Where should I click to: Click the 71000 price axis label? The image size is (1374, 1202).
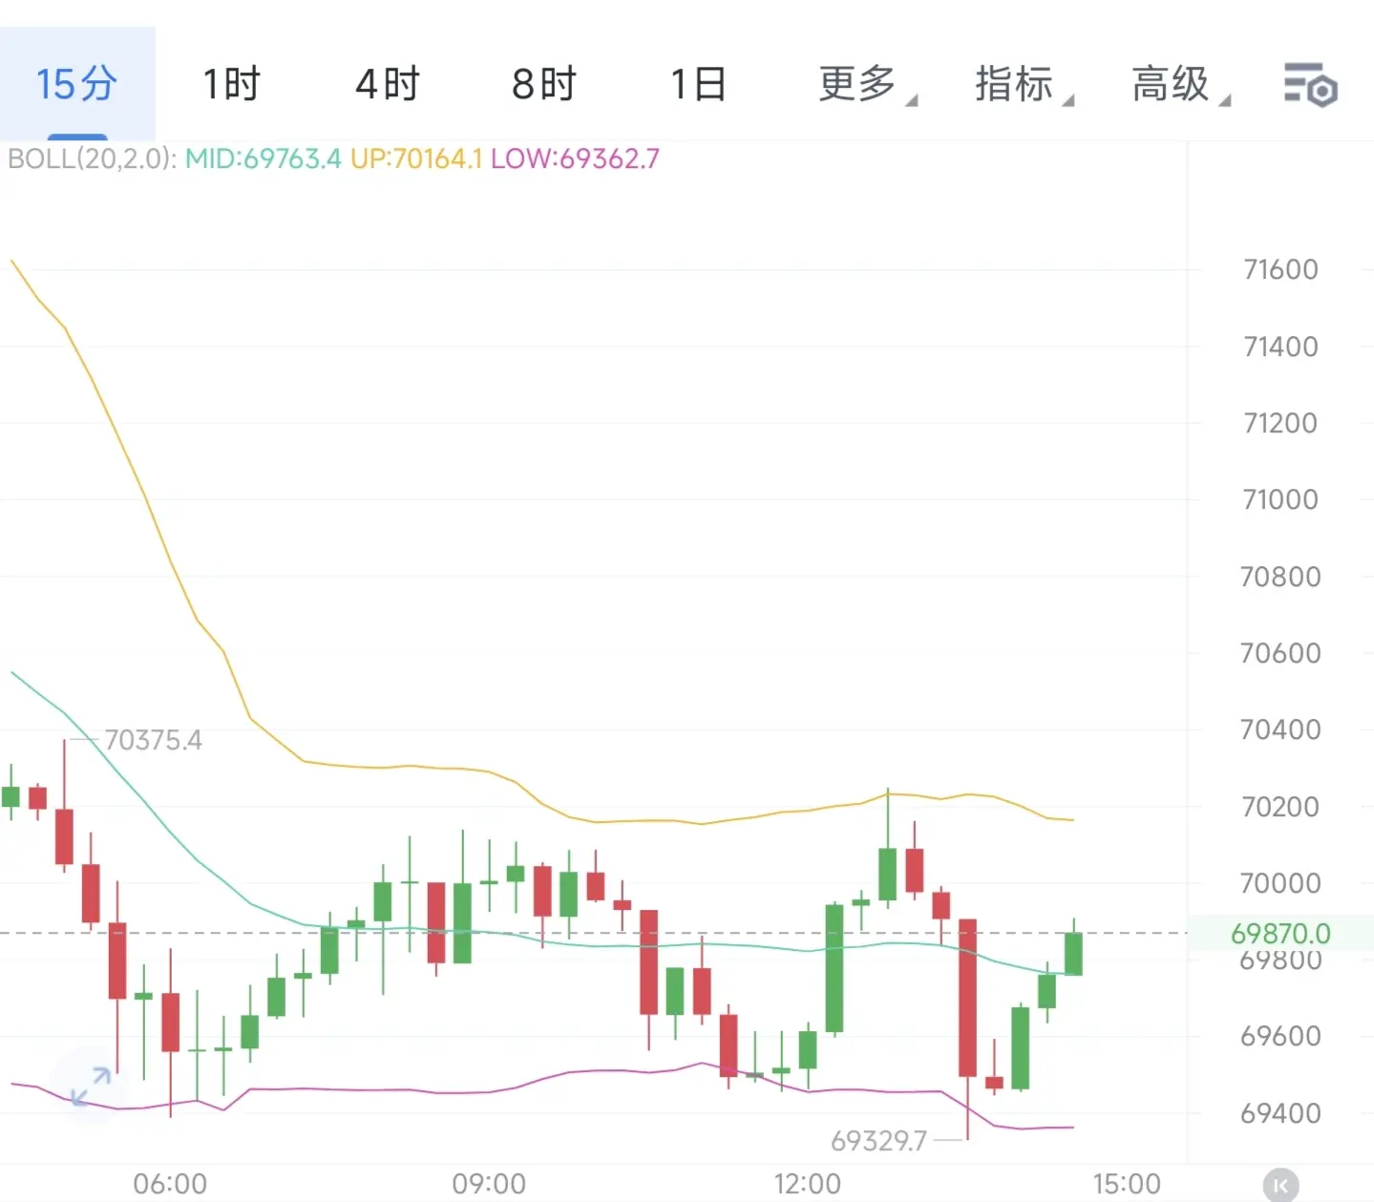coord(1280,499)
